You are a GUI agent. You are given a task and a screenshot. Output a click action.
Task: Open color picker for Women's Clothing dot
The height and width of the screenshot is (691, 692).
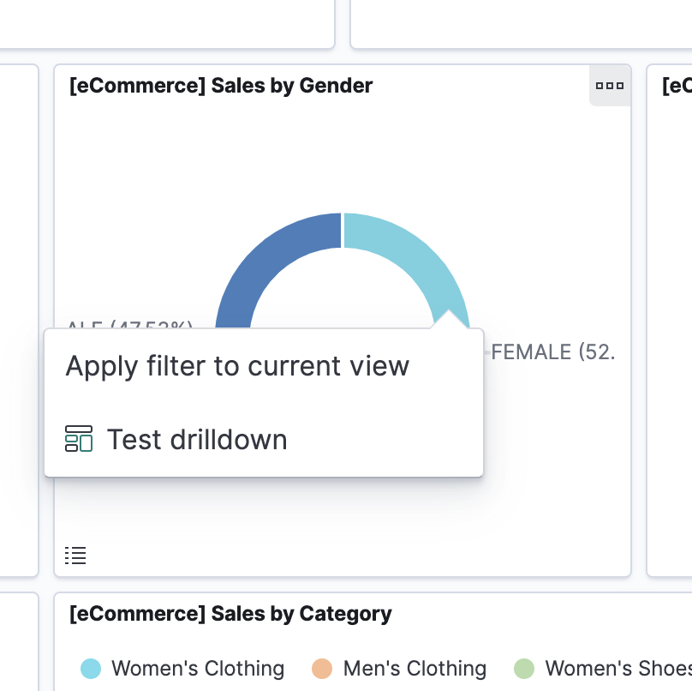90,669
